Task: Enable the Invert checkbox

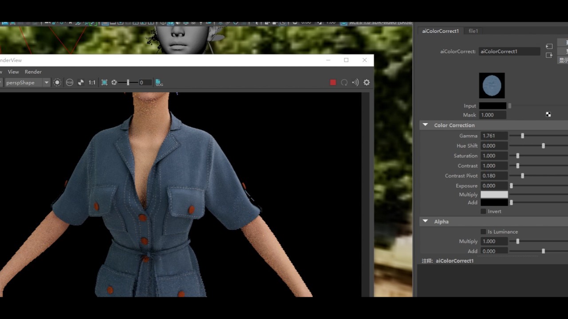Action: pos(483,211)
